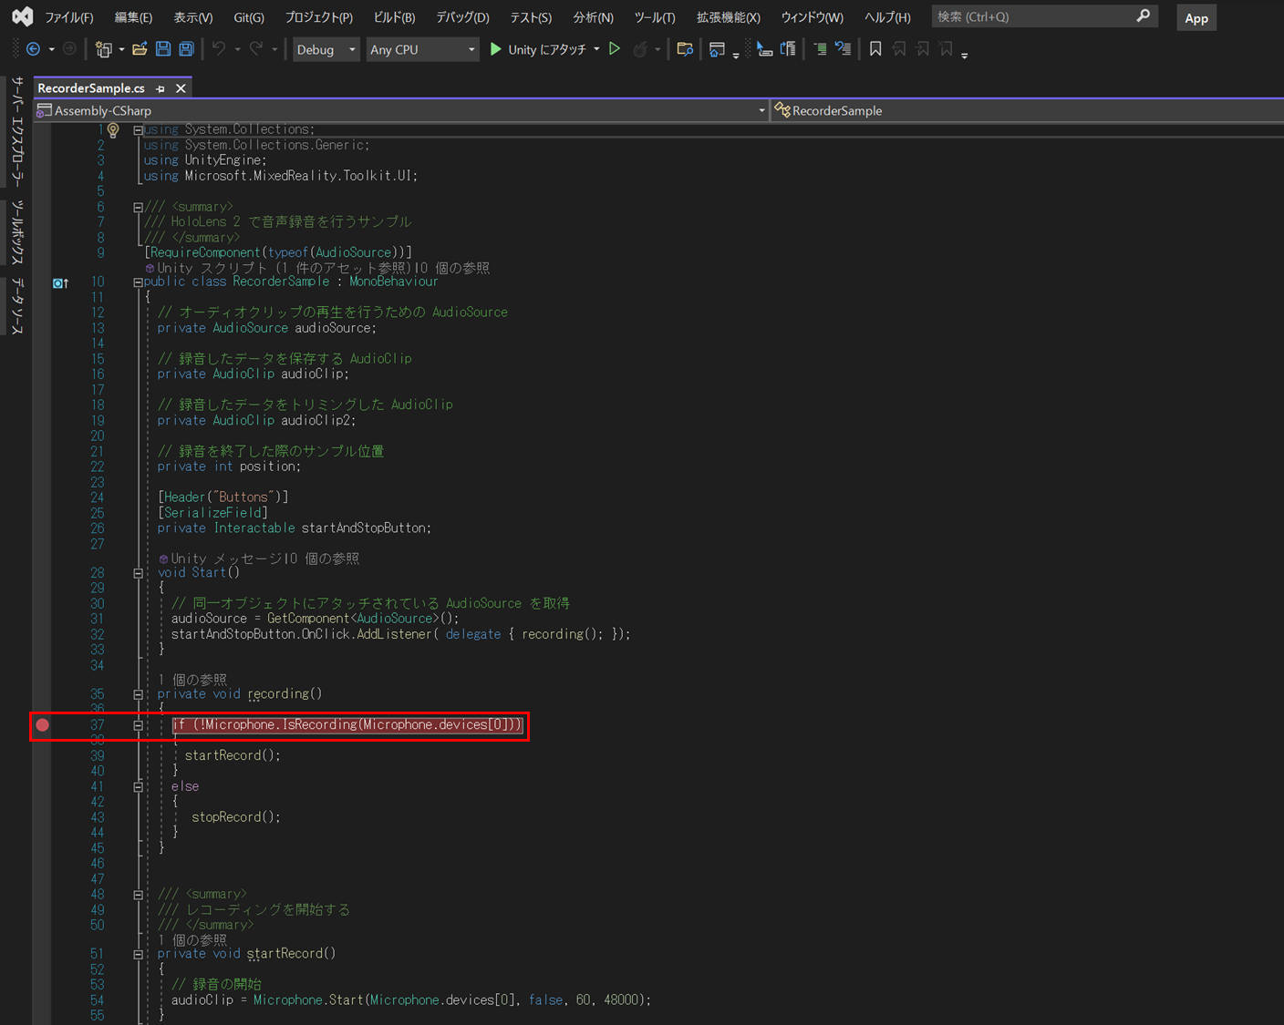Screen dimensions: 1284x1025
Task: Open the Assembly-CSharp project dropdown
Action: tap(401, 110)
